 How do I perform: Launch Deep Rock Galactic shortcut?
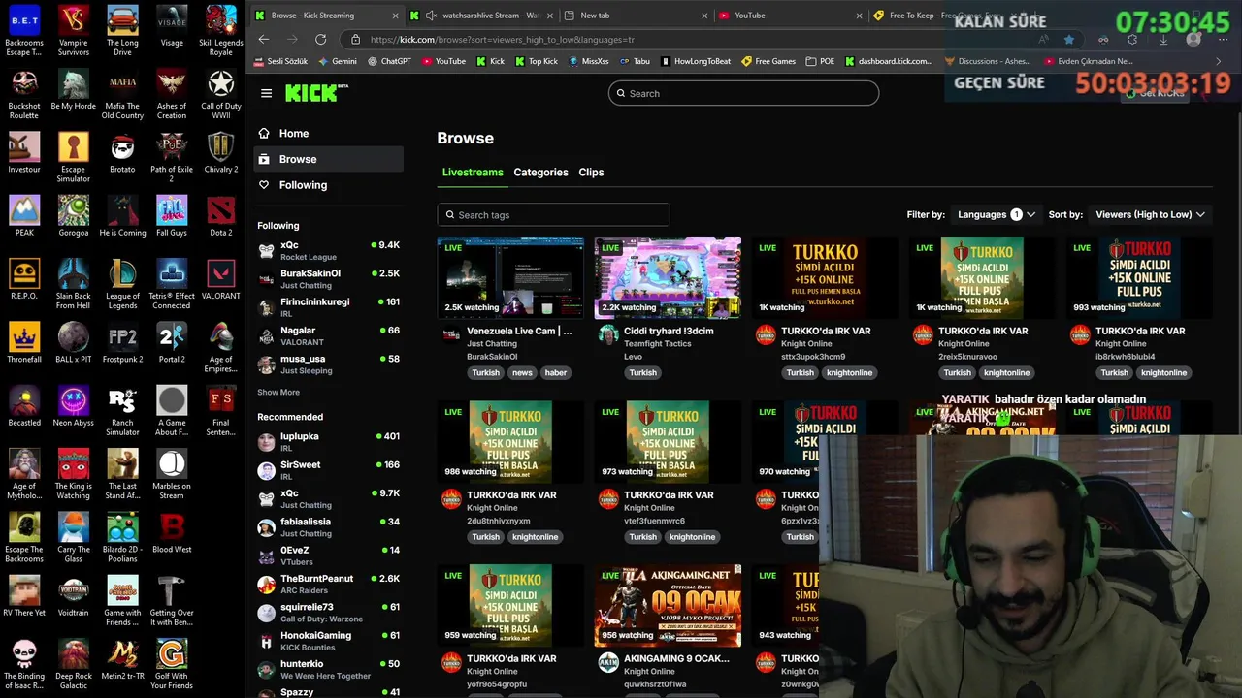tap(73, 664)
